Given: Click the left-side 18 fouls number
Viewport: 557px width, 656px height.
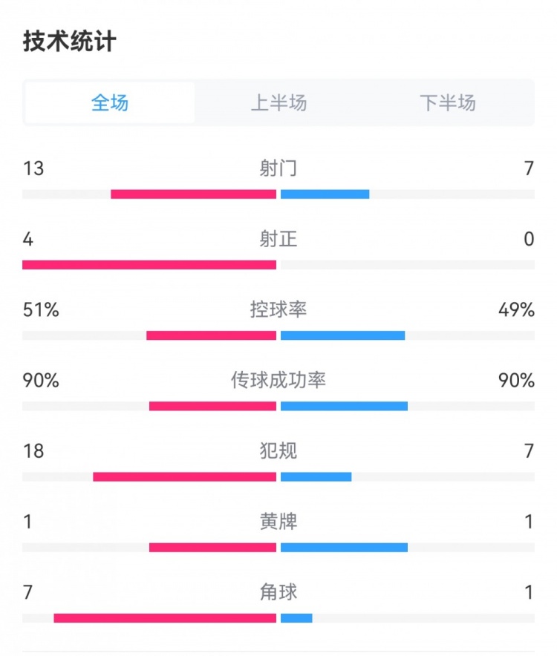Looking at the screenshot, I should pos(33,450).
